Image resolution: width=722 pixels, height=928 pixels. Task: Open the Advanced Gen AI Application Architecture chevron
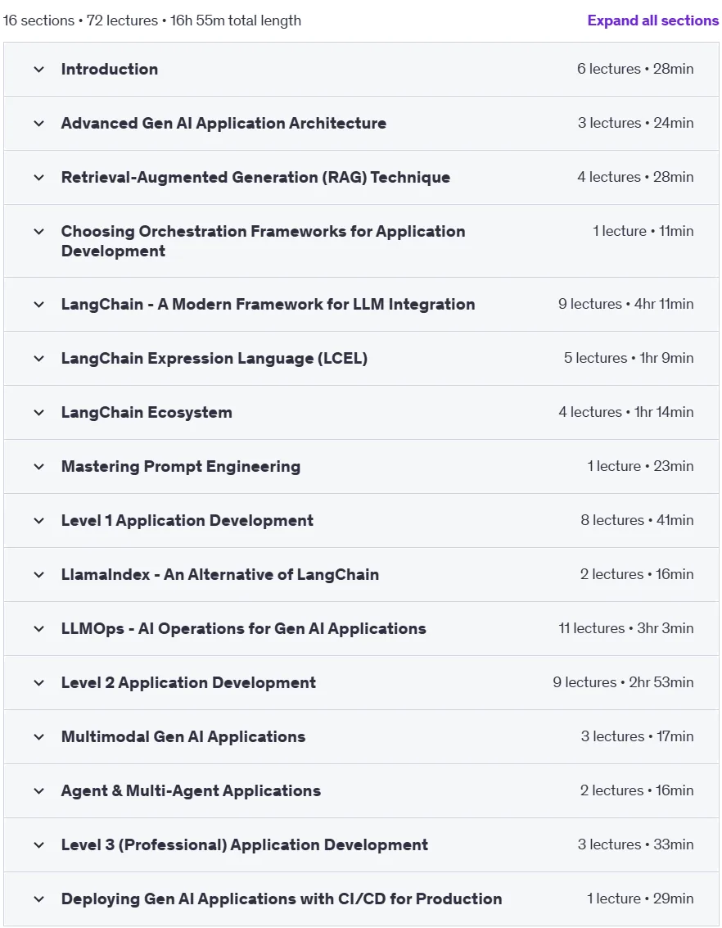pyautogui.click(x=39, y=124)
